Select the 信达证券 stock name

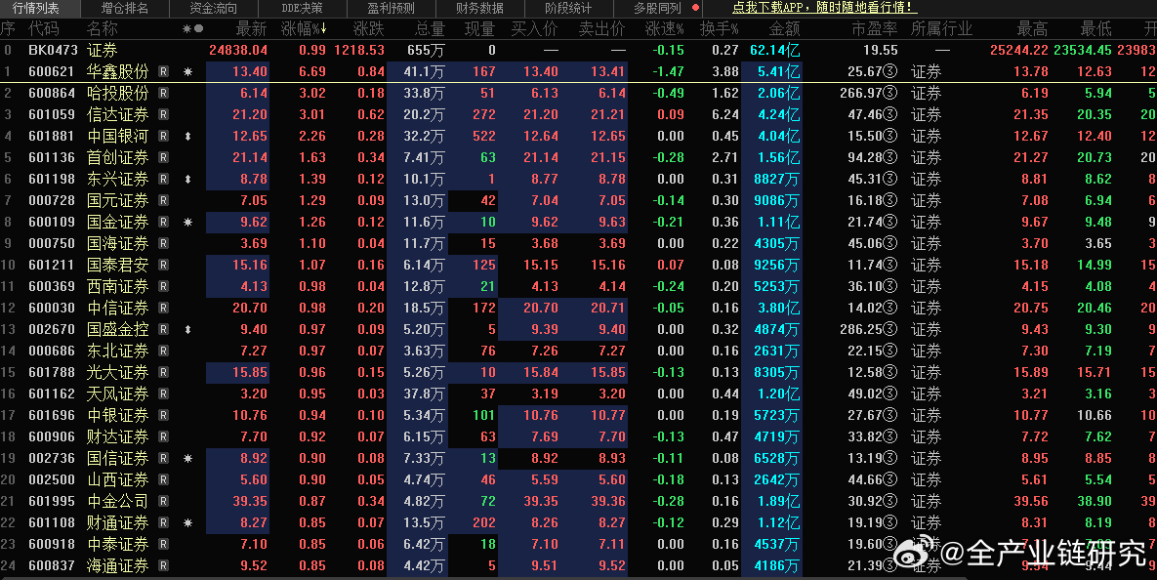[118, 114]
